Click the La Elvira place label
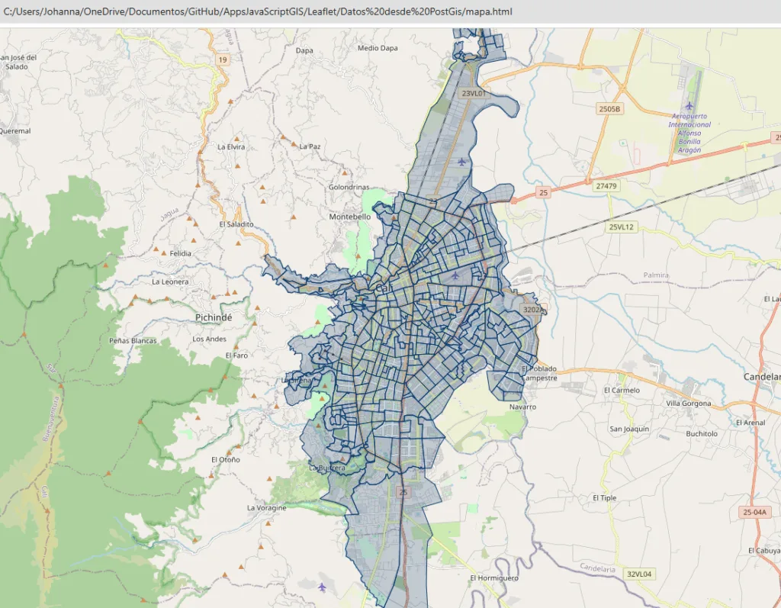781x608 pixels. (x=231, y=147)
